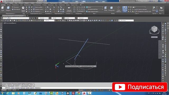Click the Гладкий объект smooth object tool
Screen dimensions: 169x95
(x=23, y=9)
